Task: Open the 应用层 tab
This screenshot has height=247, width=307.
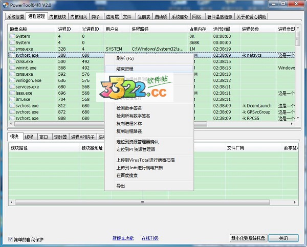Action: tap(113, 17)
